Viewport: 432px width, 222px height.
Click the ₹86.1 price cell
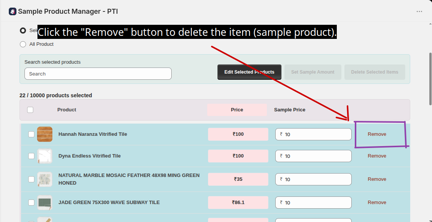coord(238,203)
